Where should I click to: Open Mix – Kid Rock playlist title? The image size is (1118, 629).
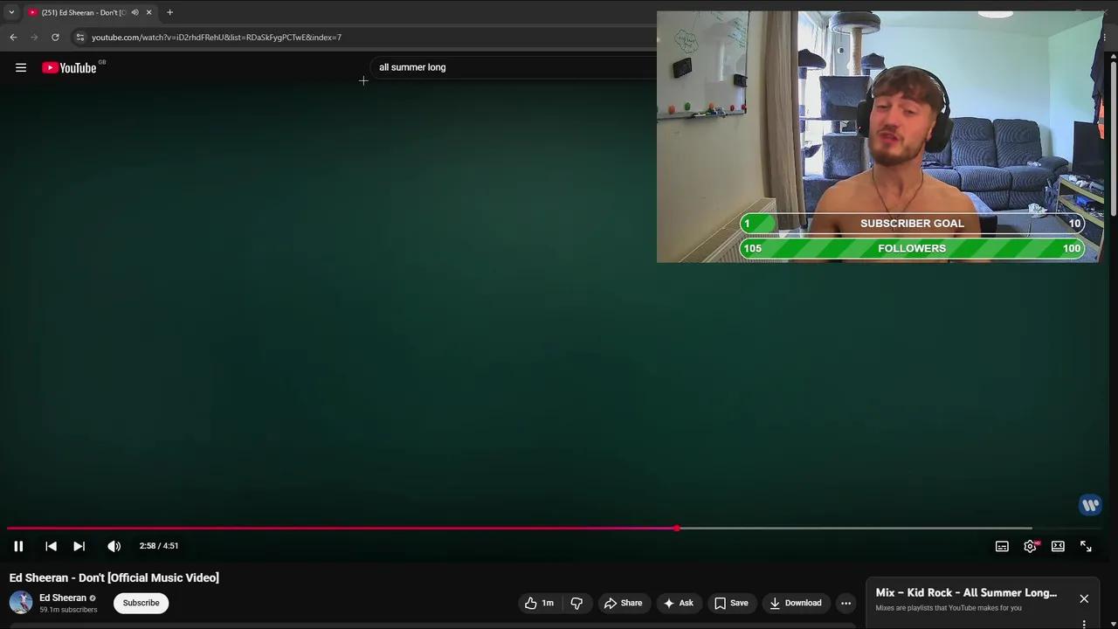point(966,592)
